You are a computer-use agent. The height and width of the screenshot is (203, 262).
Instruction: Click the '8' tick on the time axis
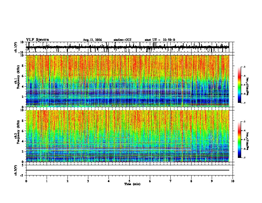pyautogui.click(x=191, y=181)
